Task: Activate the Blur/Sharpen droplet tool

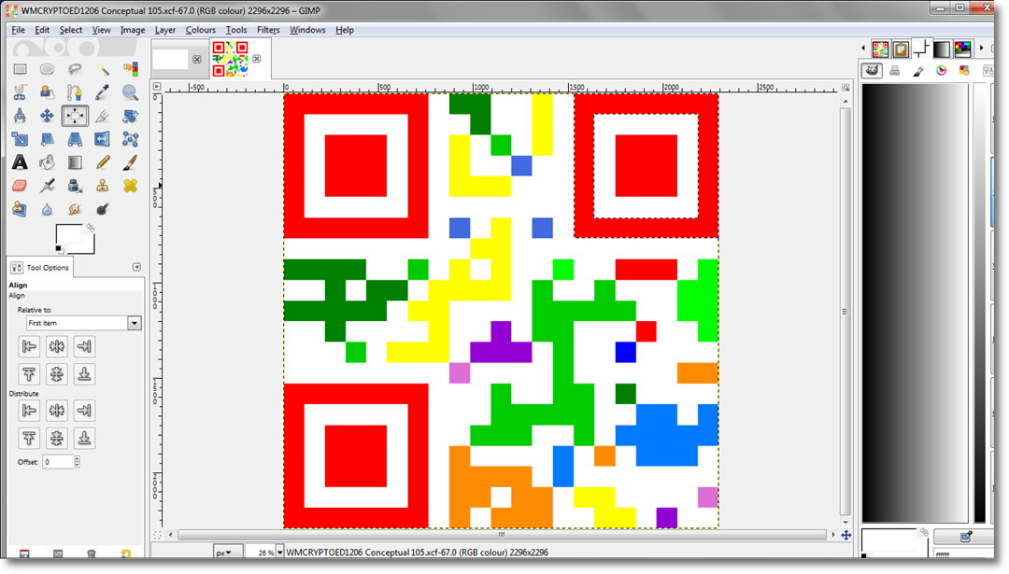Action: (47, 209)
